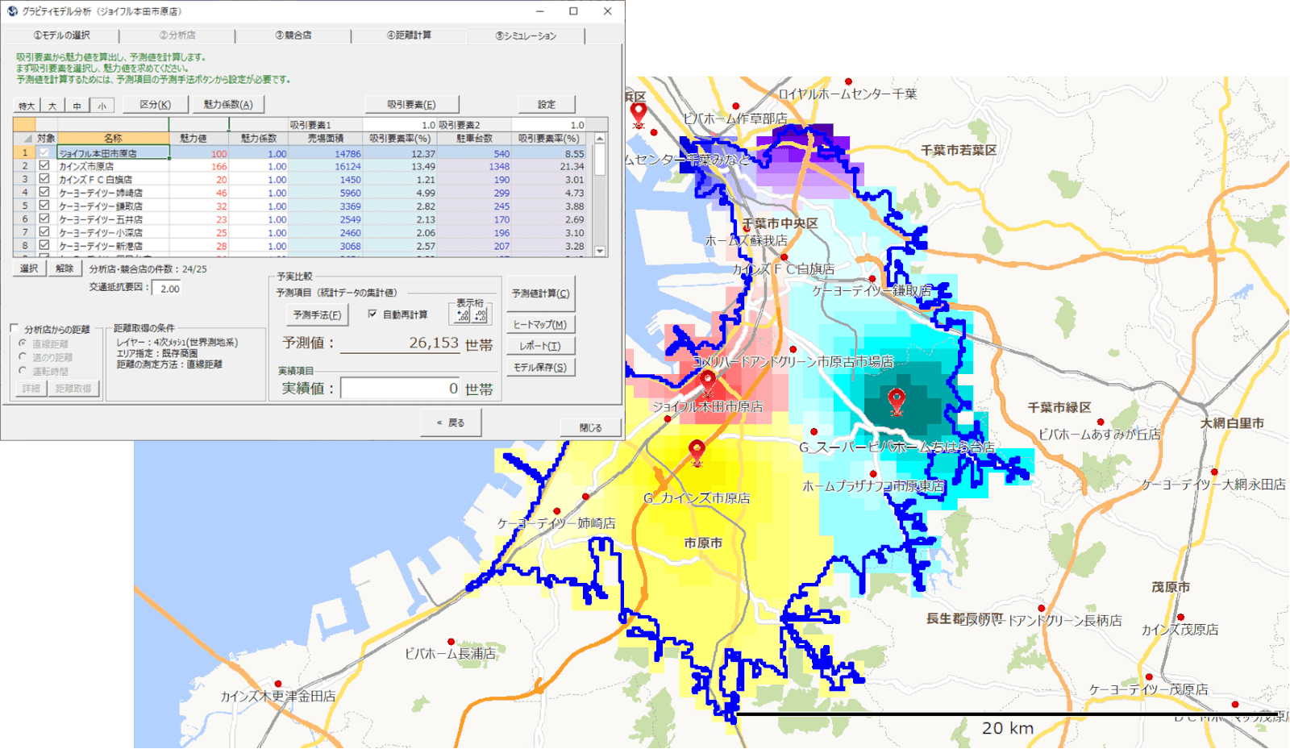Uncheck the ケーヨーデイツー新港店 target checkbox
Image resolution: width=1290 pixels, height=749 pixels.
(x=44, y=244)
